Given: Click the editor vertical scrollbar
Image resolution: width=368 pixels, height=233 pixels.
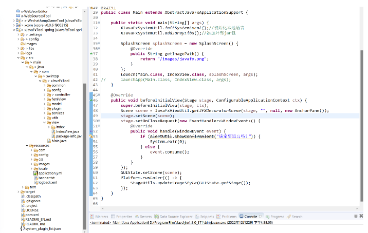Looking at the screenshot, I should (x=362, y=125).
